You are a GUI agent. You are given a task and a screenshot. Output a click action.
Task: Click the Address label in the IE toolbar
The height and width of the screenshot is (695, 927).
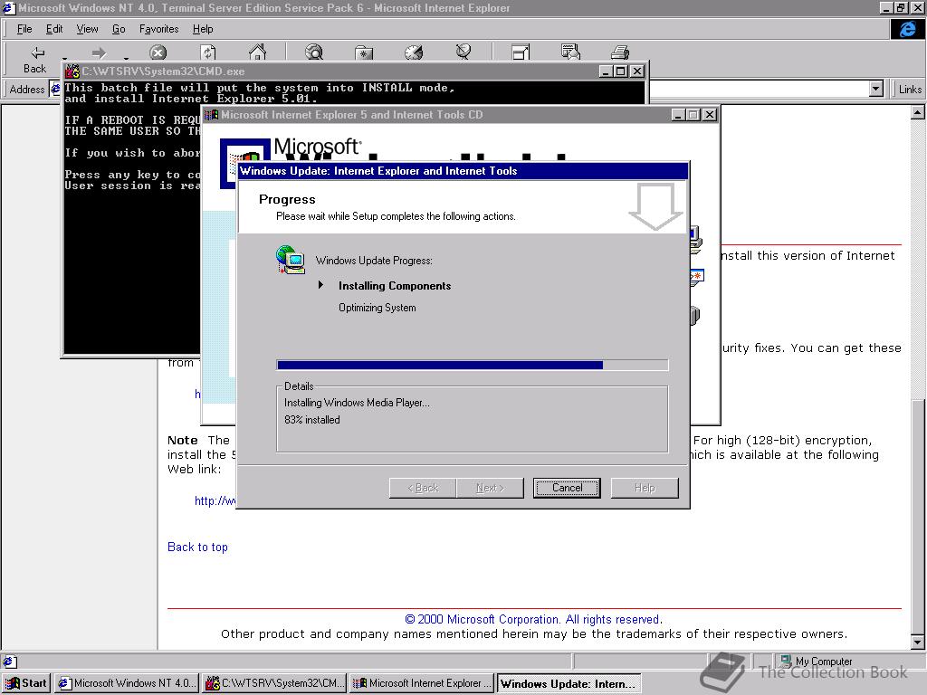point(26,90)
